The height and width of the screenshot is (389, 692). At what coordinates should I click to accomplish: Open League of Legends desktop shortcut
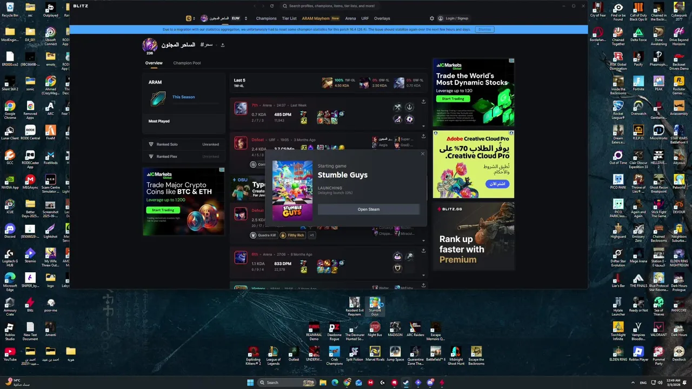274,356
